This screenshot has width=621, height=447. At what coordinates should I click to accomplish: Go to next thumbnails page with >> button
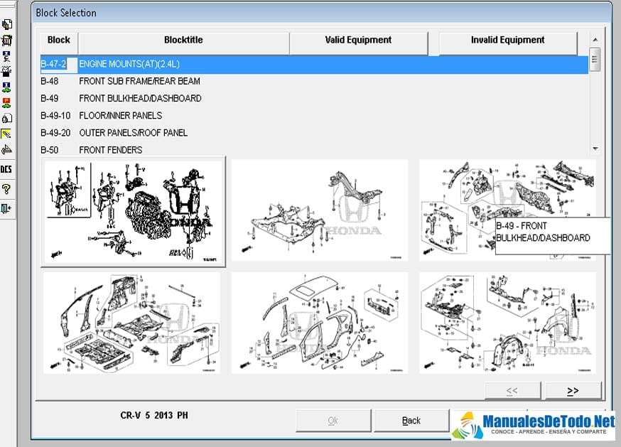point(573,391)
